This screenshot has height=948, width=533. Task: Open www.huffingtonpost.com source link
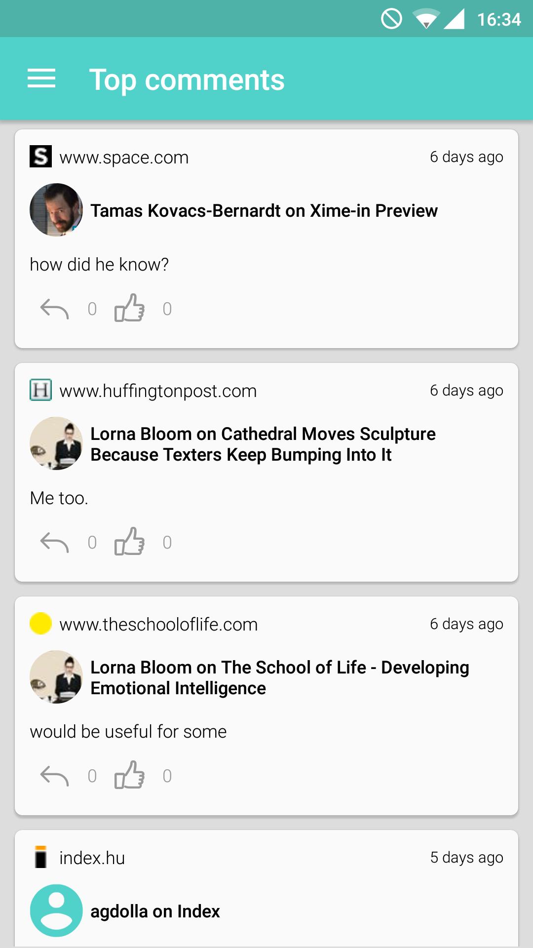point(158,391)
